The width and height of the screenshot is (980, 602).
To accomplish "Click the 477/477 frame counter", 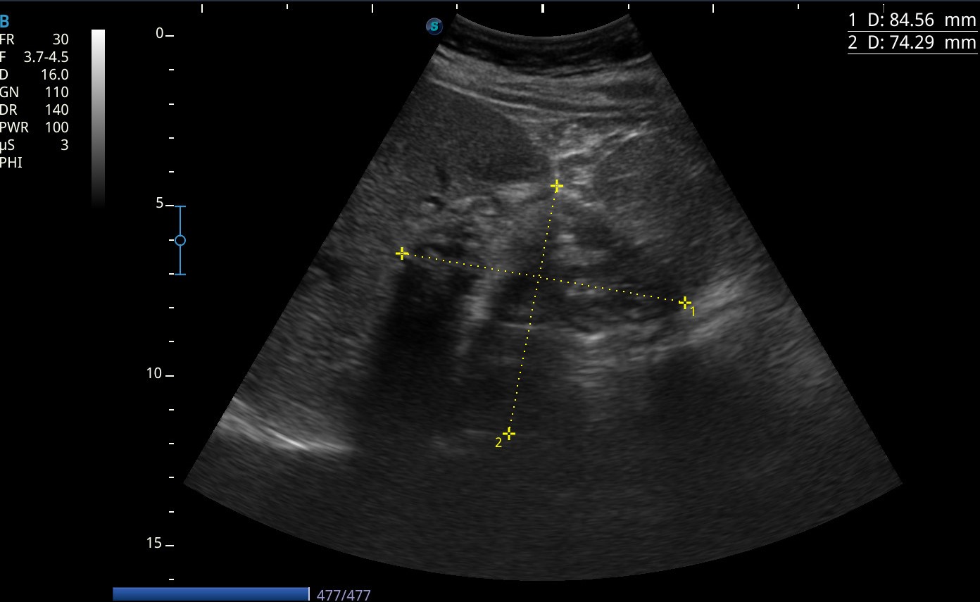I will coord(344,595).
